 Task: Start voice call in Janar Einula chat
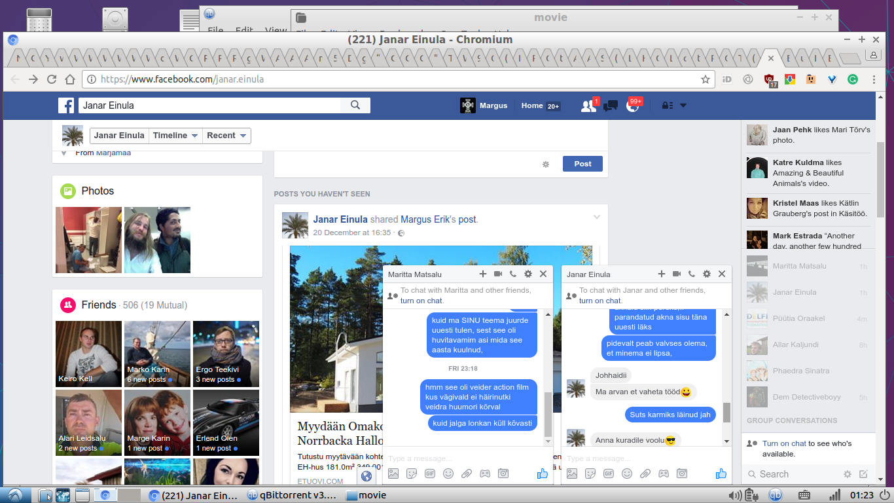click(x=692, y=274)
